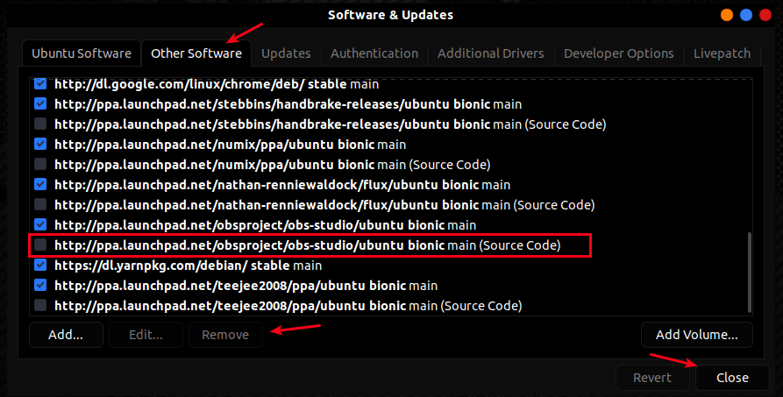The image size is (783, 397).
Task: Enable obs-studio Source Code checkbox
Action: pos(40,245)
